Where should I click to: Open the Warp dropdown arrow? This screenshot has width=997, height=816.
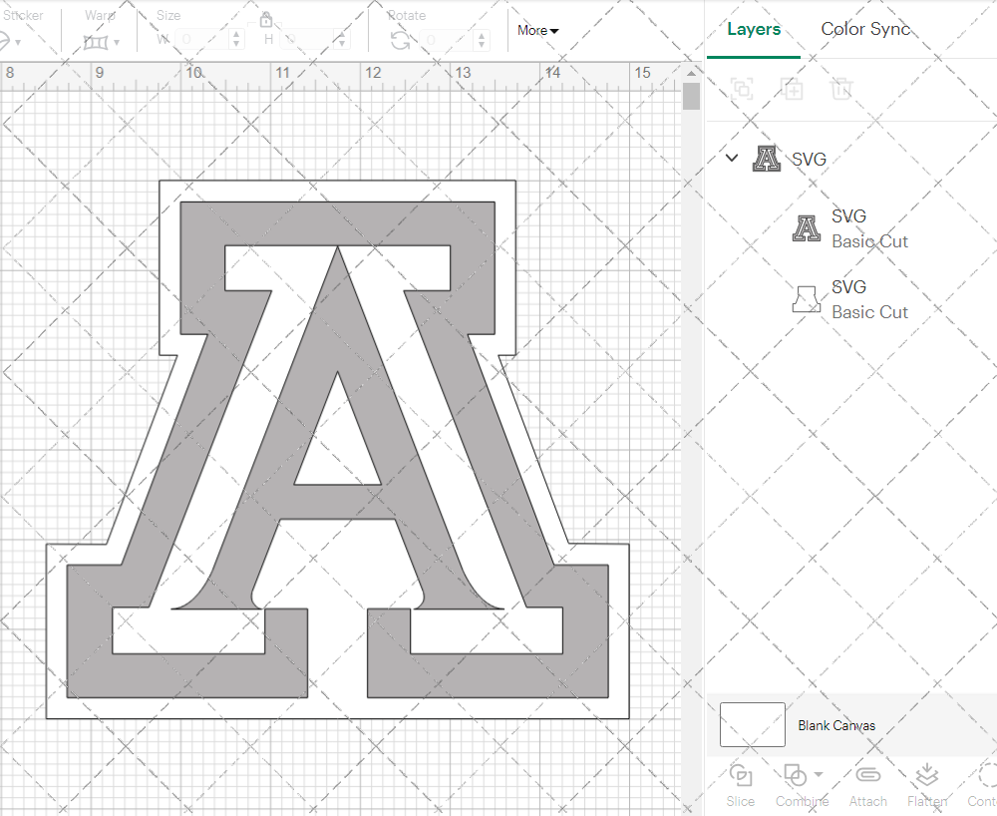(x=117, y=43)
